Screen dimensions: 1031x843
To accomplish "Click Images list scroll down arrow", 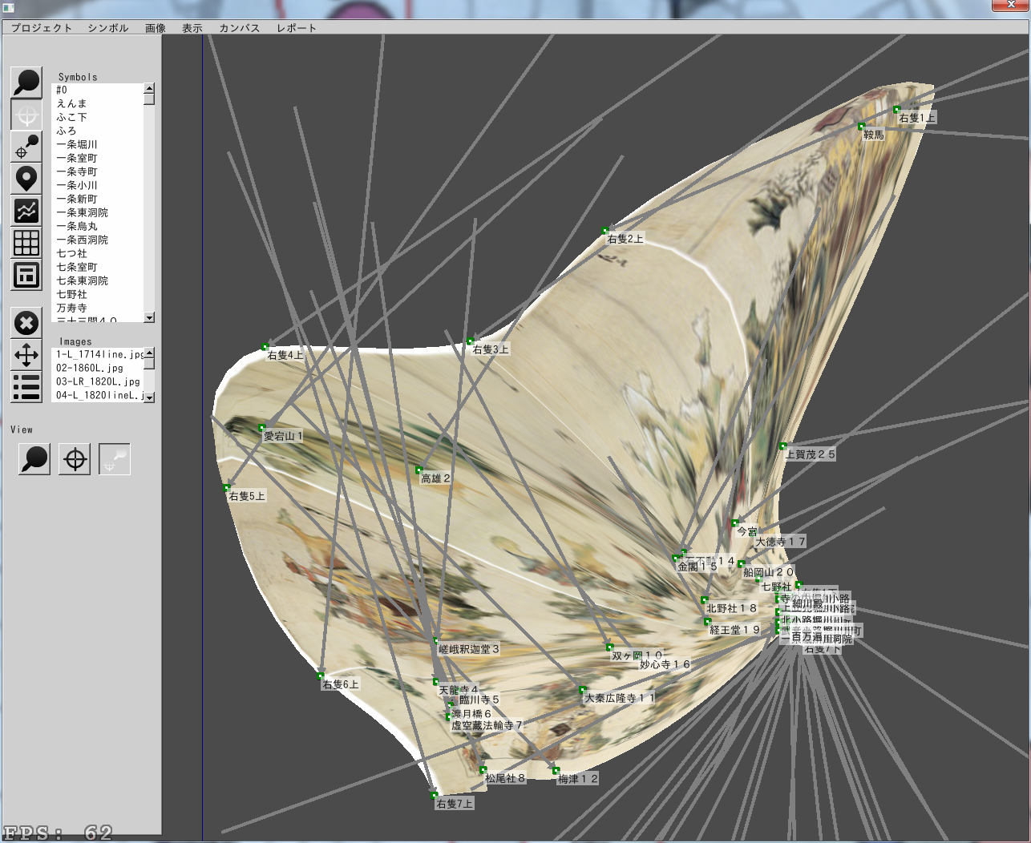I will tap(149, 397).
